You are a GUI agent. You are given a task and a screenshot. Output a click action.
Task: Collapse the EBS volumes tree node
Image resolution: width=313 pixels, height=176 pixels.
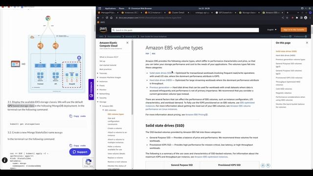coord(103,110)
